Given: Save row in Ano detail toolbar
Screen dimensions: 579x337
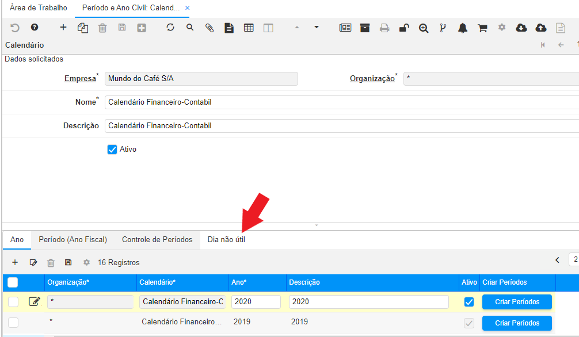Looking at the screenshot, I should [68, 262].
